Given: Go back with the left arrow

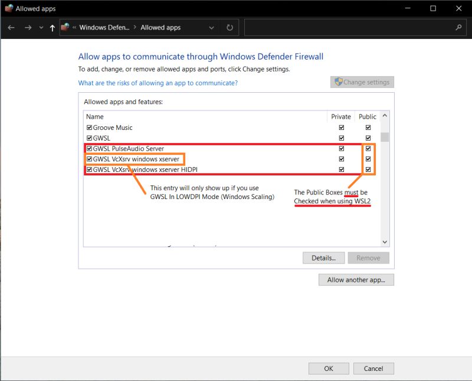Looking at the screenshot, I should (x=11, y=28).
